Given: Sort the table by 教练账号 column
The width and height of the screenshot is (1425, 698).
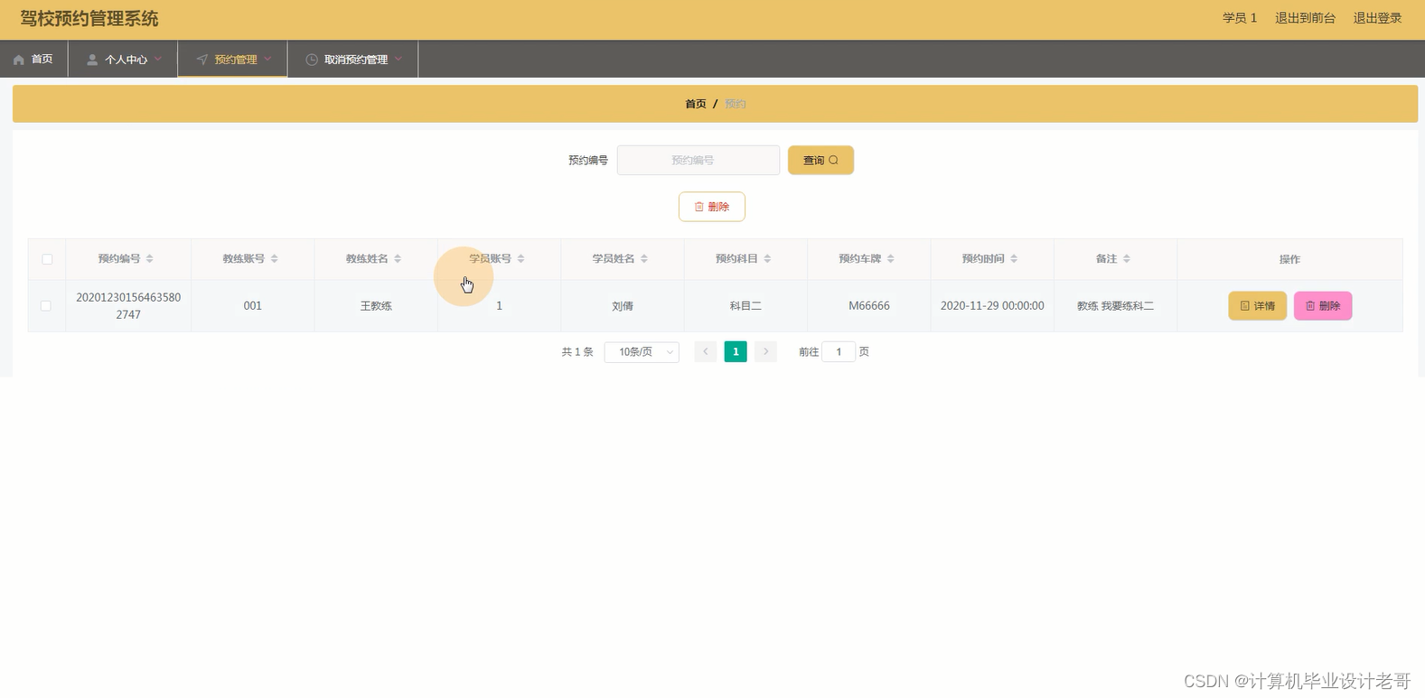Looking at the screenshot, I should click(274, 259).
